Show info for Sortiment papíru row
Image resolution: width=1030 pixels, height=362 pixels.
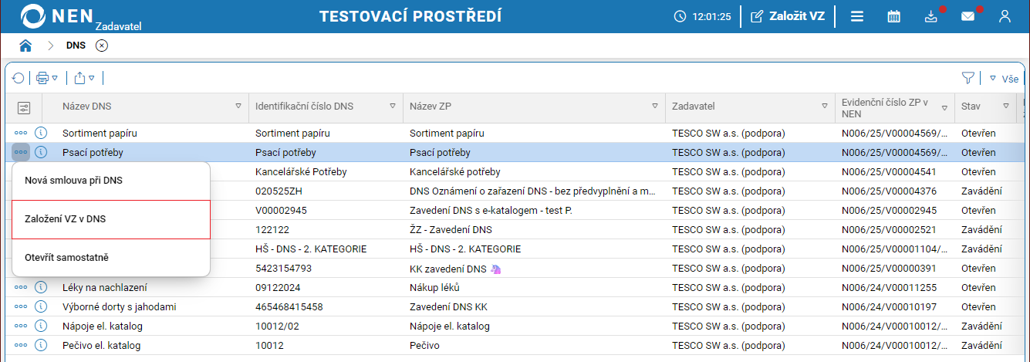tap(42, 134)
